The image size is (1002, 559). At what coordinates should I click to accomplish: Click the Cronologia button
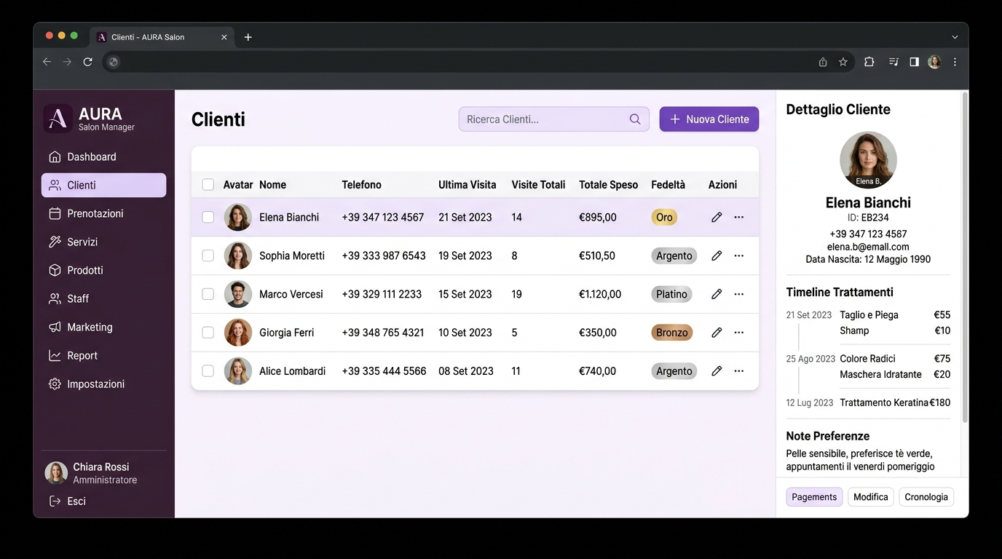coord(926,497)
